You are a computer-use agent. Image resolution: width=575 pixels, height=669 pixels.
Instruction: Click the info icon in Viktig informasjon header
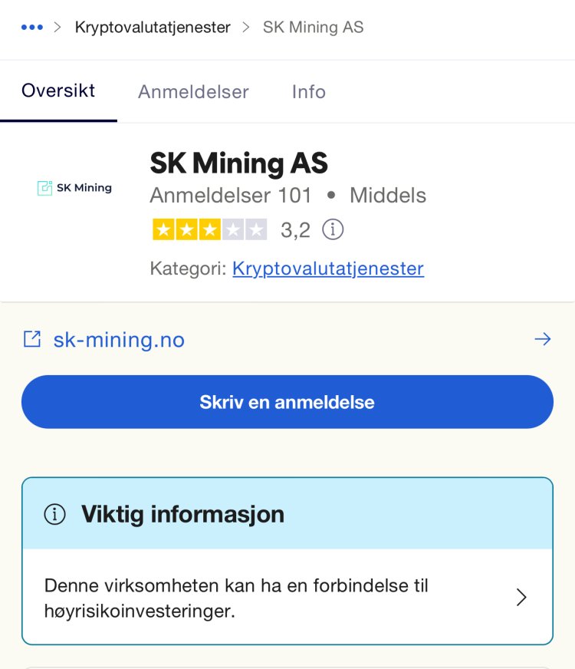click(55, 514)
